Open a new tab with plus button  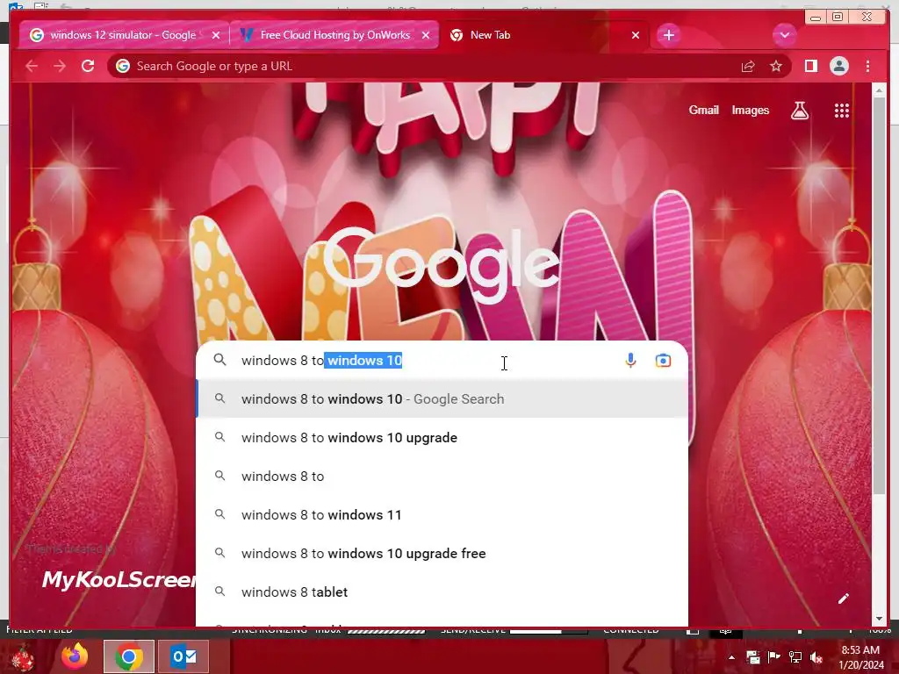(x=668, y=35)
